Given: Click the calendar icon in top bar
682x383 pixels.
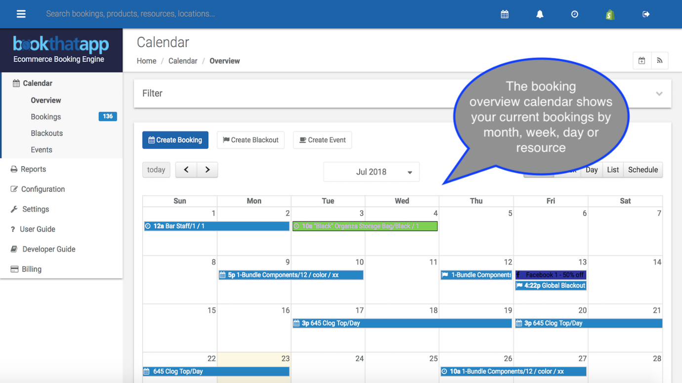Looking at the screenshot, I should coord(505,14).
